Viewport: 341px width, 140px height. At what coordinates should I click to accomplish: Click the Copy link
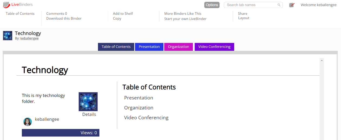[117, 18]
